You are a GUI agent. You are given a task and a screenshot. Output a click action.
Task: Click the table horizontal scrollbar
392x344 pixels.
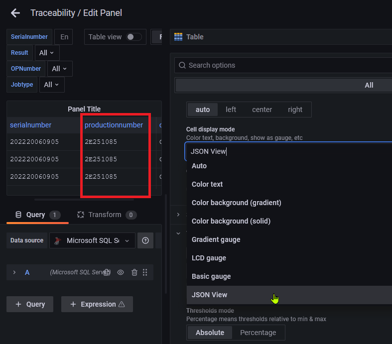84,200
